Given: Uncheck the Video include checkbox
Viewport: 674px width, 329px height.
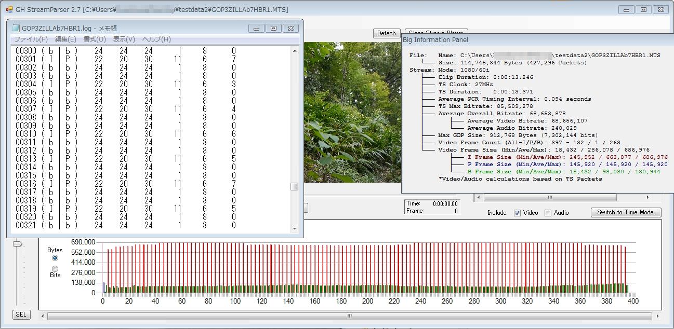Looking at the screenshot, I should coord(517,213).
